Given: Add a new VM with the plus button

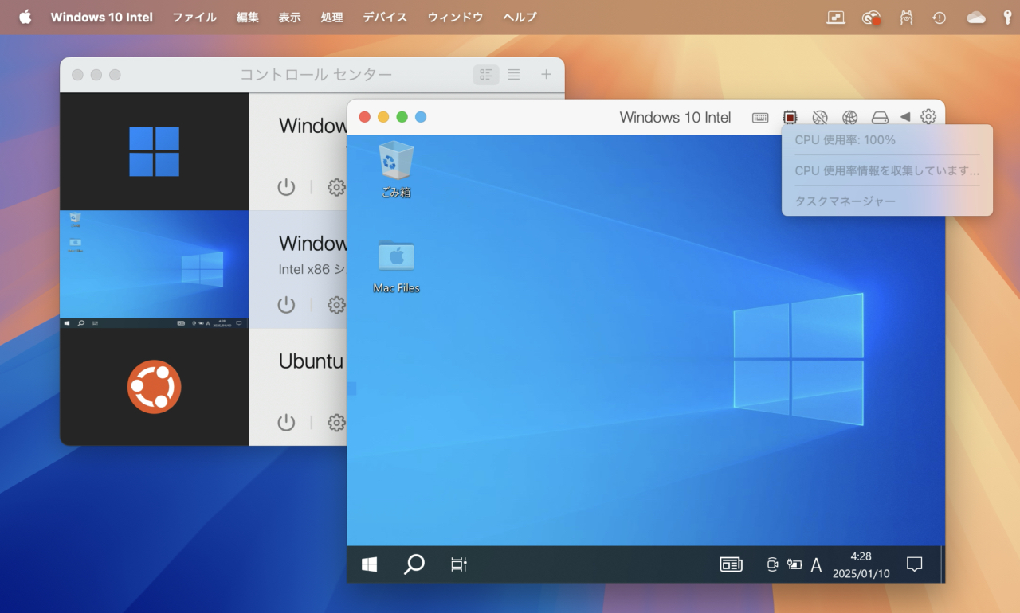Looking at the screenshot, I should tap(546, 75).
